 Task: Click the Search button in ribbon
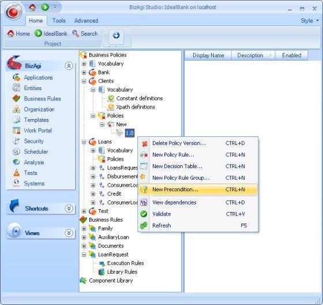click(85, 34)
